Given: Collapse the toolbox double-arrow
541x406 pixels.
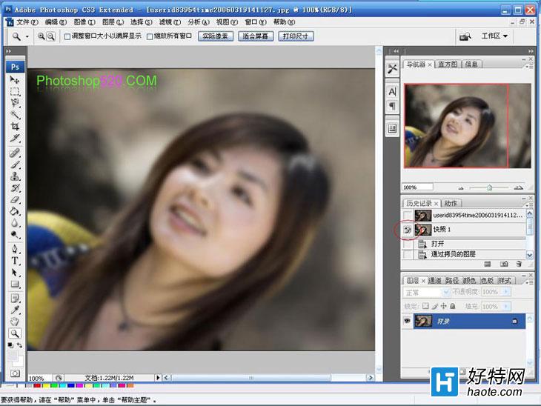Looking at the screenshot, I should point(9,51).
